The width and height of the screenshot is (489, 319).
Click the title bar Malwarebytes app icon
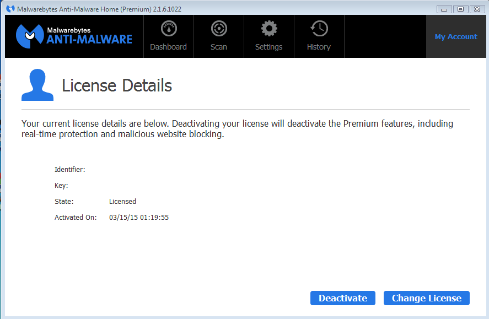click(x=10, y=9)
